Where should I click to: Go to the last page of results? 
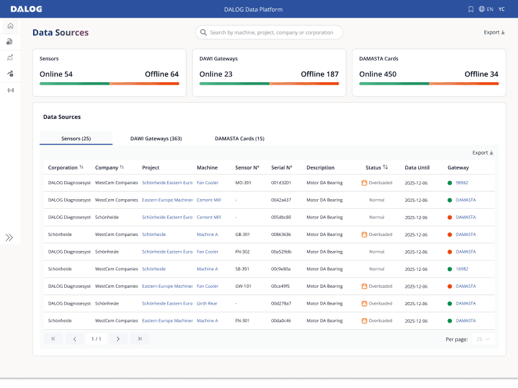pos(140,339)
